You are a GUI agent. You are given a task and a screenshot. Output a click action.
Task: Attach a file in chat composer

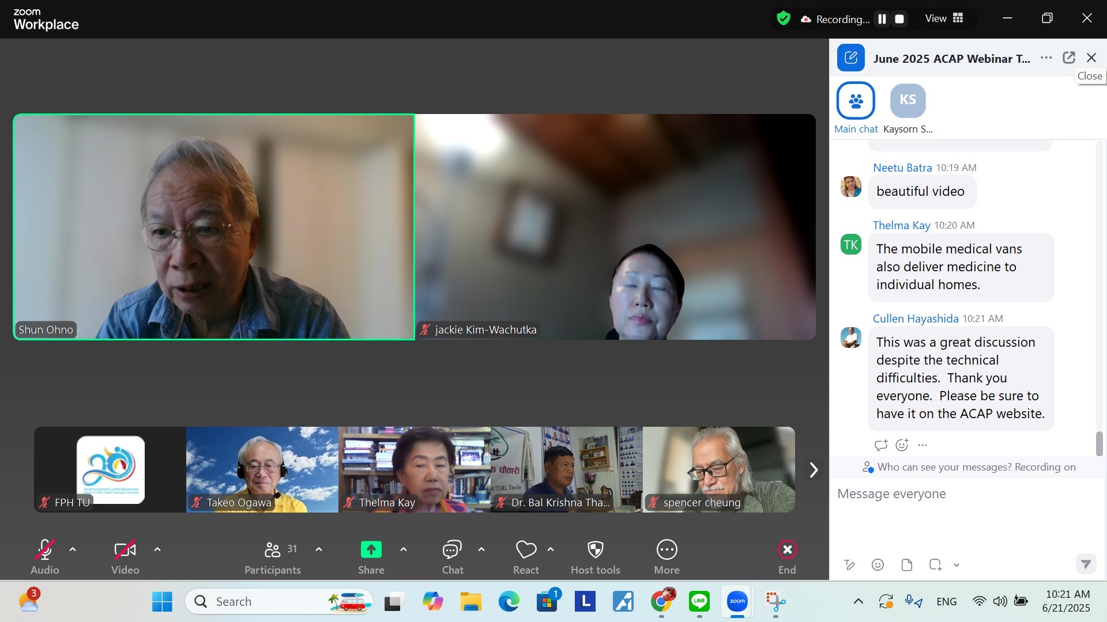click(x=906, y=565)
